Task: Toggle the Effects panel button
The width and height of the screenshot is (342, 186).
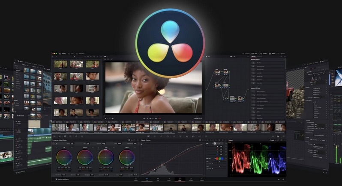Action: 272,54
